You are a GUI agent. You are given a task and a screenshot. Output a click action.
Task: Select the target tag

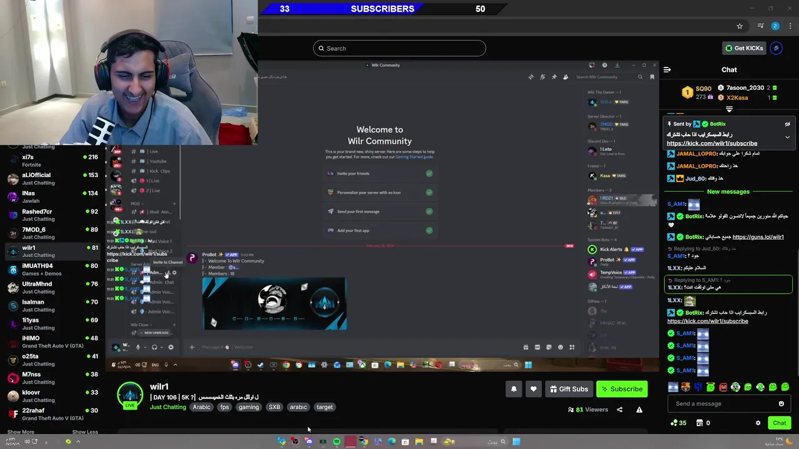coord(325,407)
